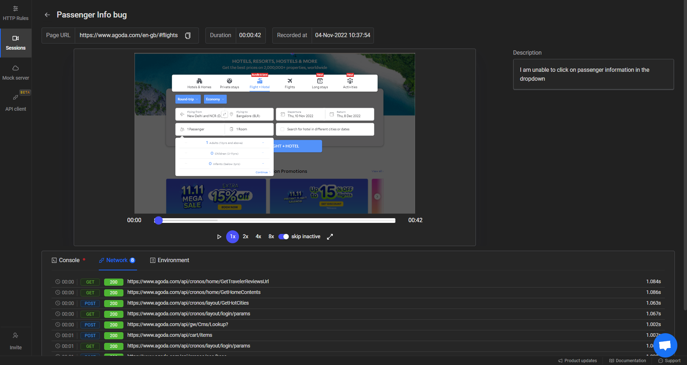Open Sessions section in sidebar
The image size is (687, 365).
point(15,43)
